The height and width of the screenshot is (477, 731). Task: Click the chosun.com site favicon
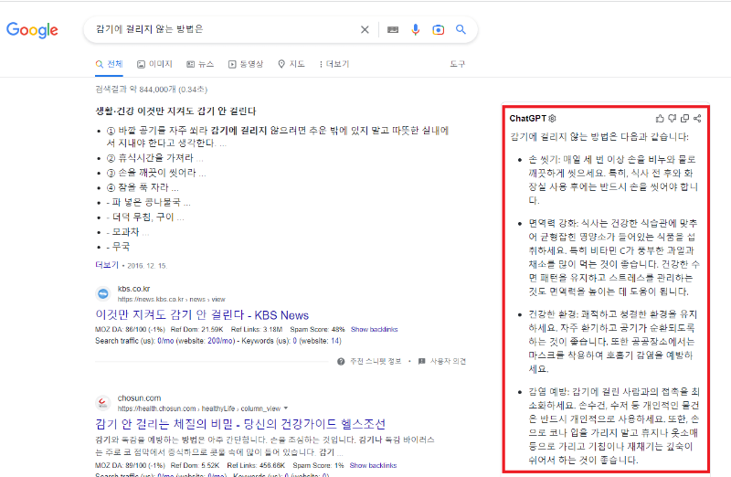pos(103,403)
